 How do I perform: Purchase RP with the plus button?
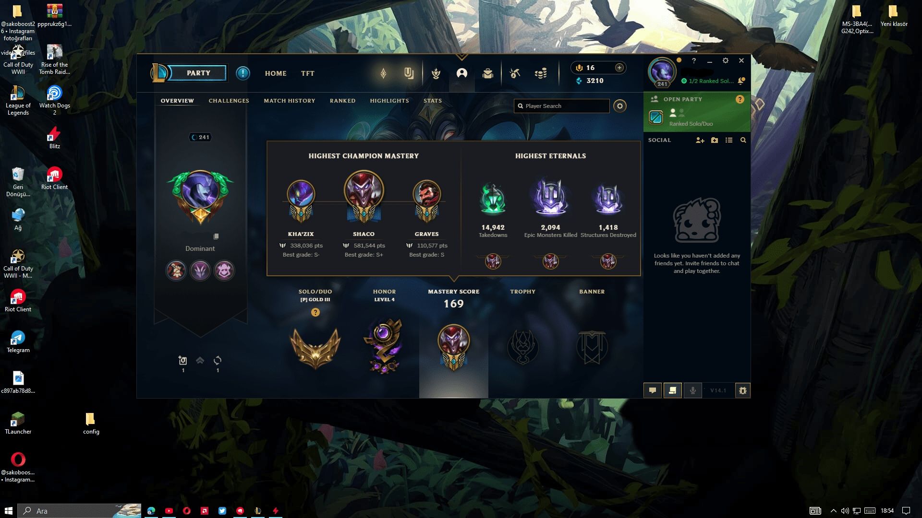point(619,68)
